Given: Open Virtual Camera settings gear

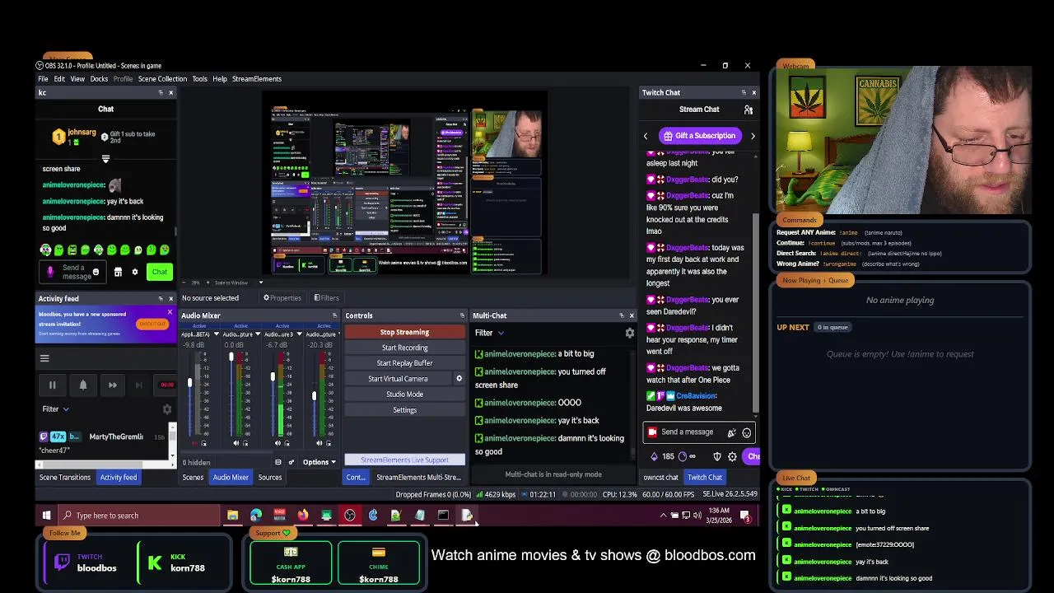Looking at the screenshot, I should click(459, 379).
